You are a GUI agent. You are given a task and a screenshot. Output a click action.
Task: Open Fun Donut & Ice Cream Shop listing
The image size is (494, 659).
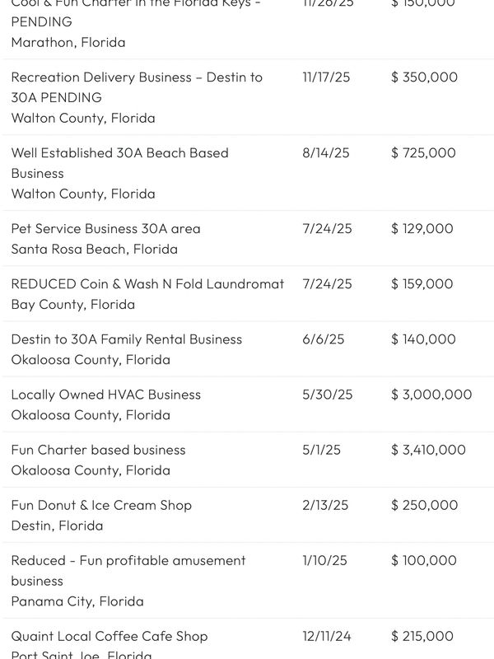point(101,504)
